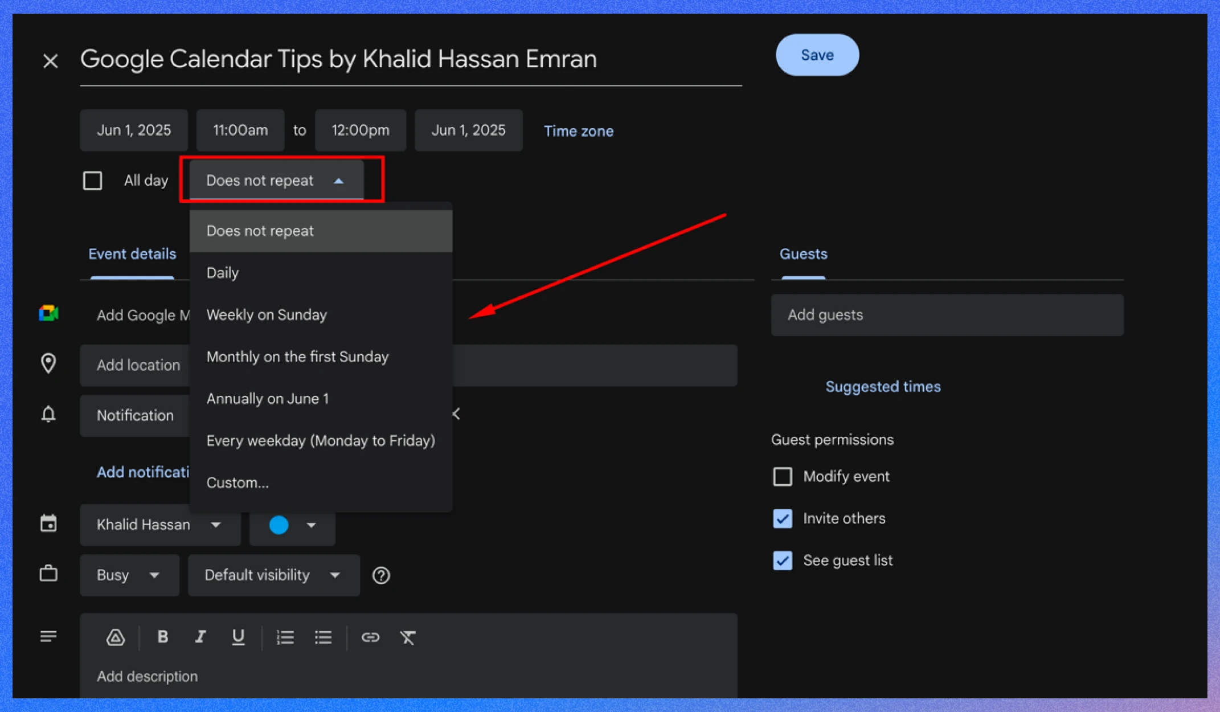Image resolution: width=1220 pixels, height=712 pixels.
Task: Click the start date Jun 1, 2025
Action: coord(134,130)
